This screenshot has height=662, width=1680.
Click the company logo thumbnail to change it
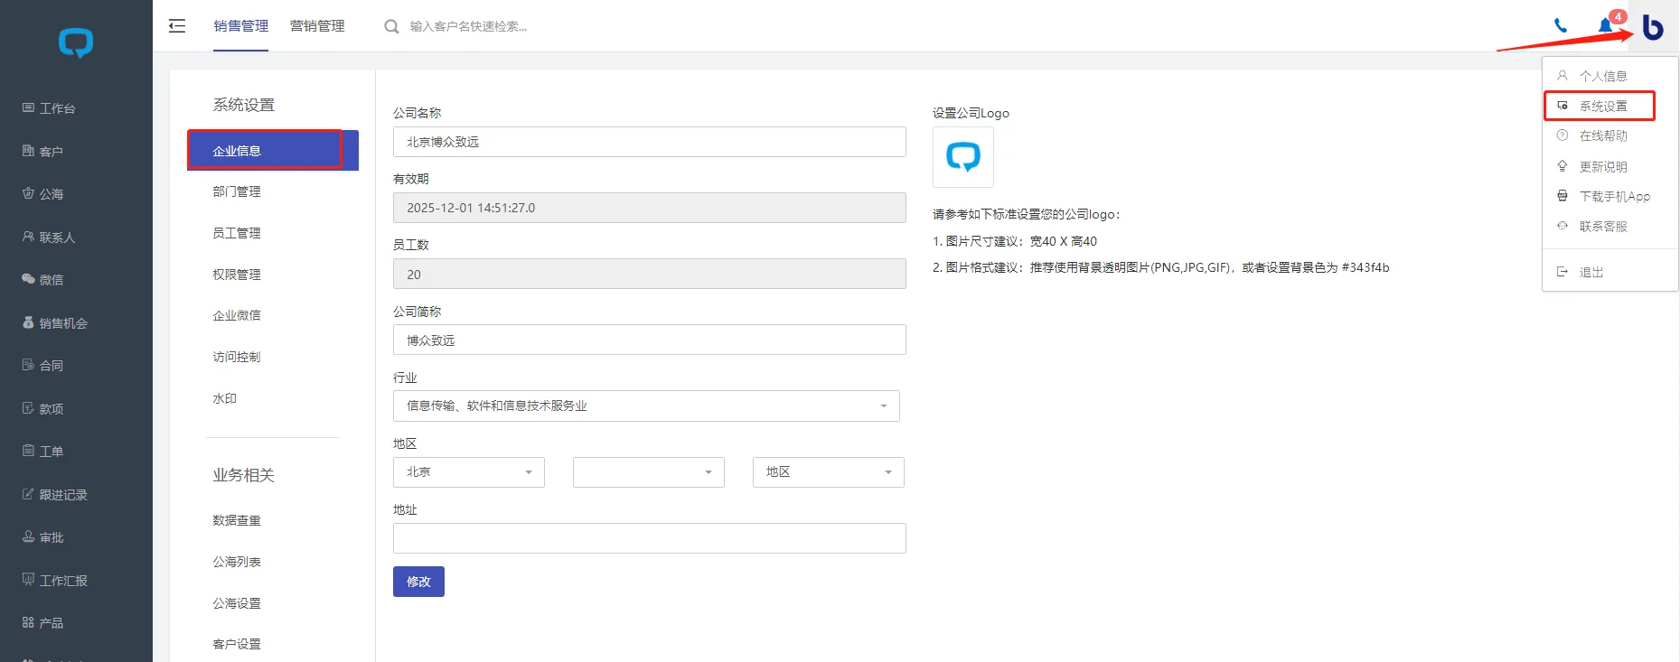click(x=963, y=157)
